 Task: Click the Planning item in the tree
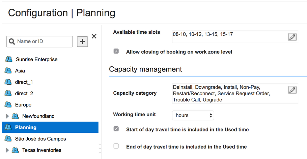pyautogui.click(x=26, y=127)
